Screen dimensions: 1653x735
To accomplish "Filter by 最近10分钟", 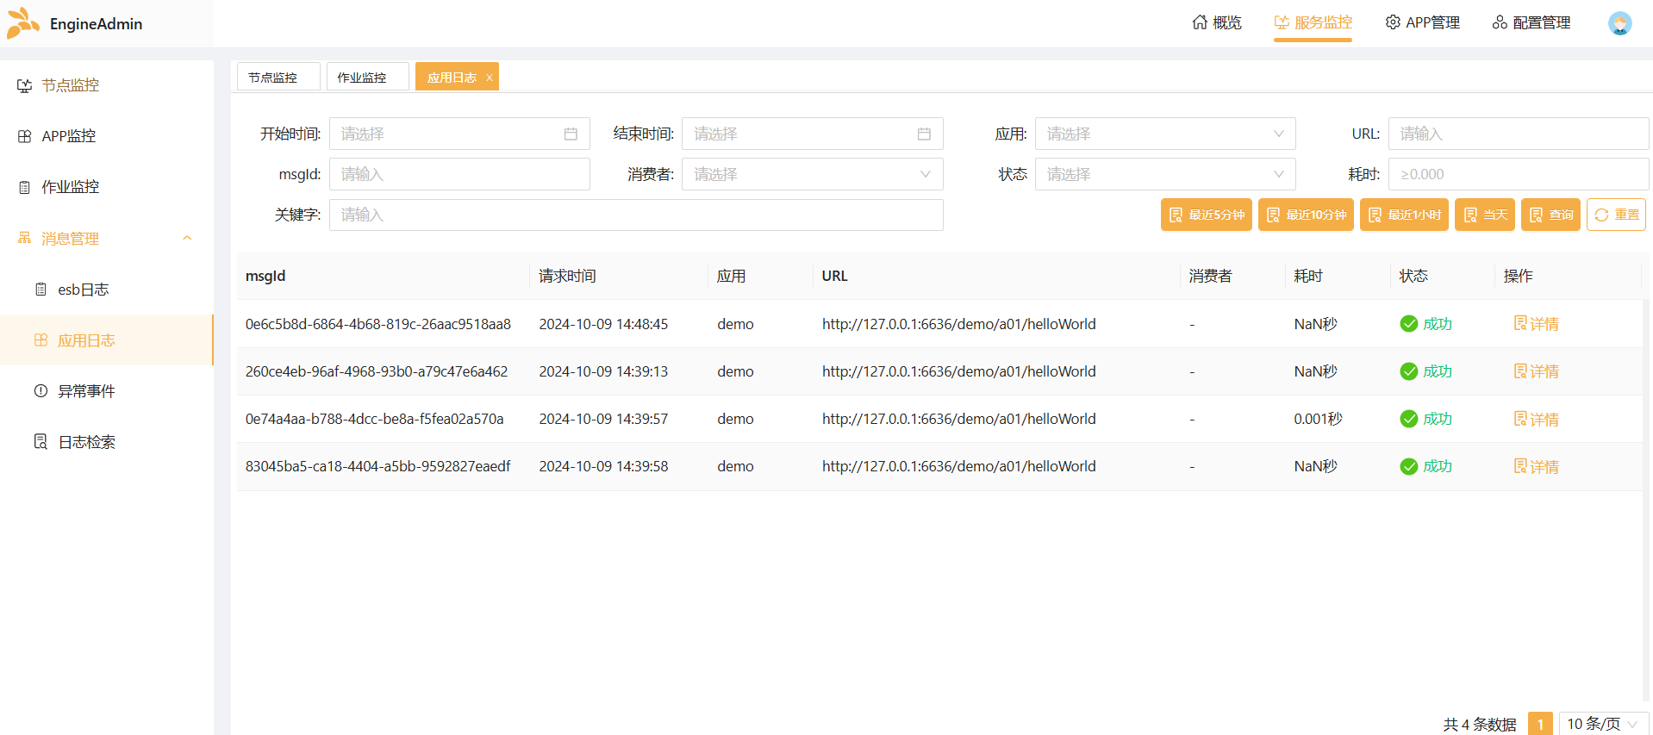I will tap(1306, 215).
